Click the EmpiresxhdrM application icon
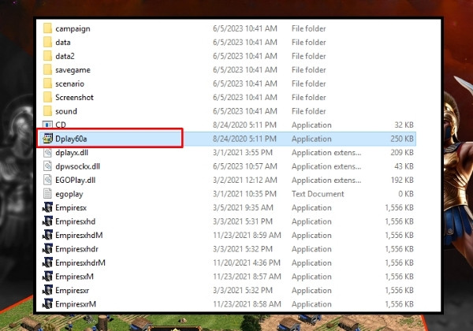Image resolution: width=473 pixels, height=331 pixels. [x=47, y=263]
